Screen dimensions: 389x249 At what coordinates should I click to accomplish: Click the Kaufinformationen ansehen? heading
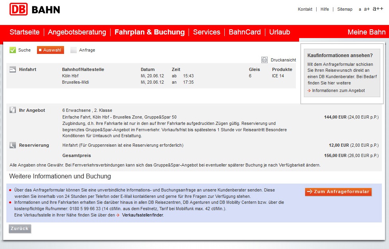point(340,56)
